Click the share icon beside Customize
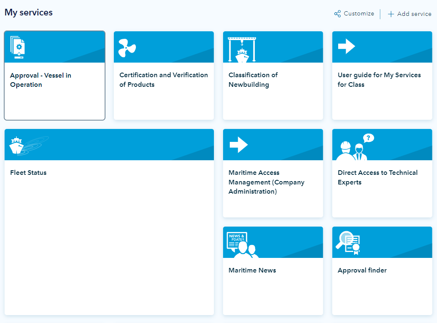Screen dimensions: 437x323 tap(337, 13)
